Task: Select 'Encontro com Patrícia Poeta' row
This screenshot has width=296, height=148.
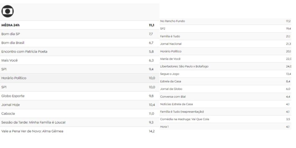Action: click(79, 51)
